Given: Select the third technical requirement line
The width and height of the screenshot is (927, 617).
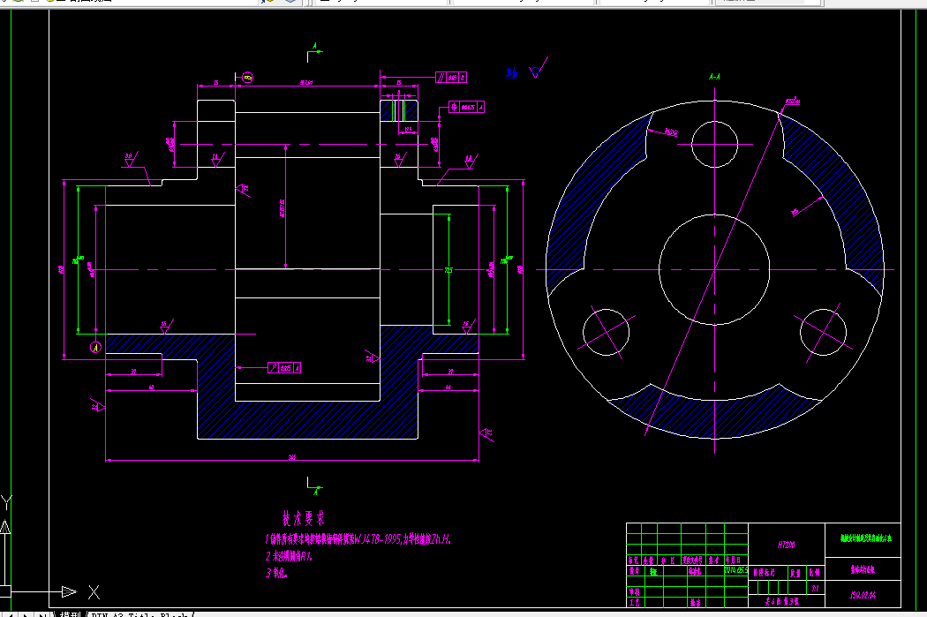Looking at the screenshot, I should [x=276, y=573].
